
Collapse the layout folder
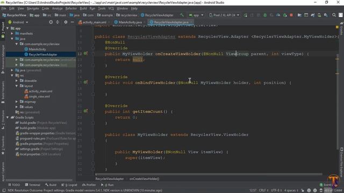coord(17,86)
